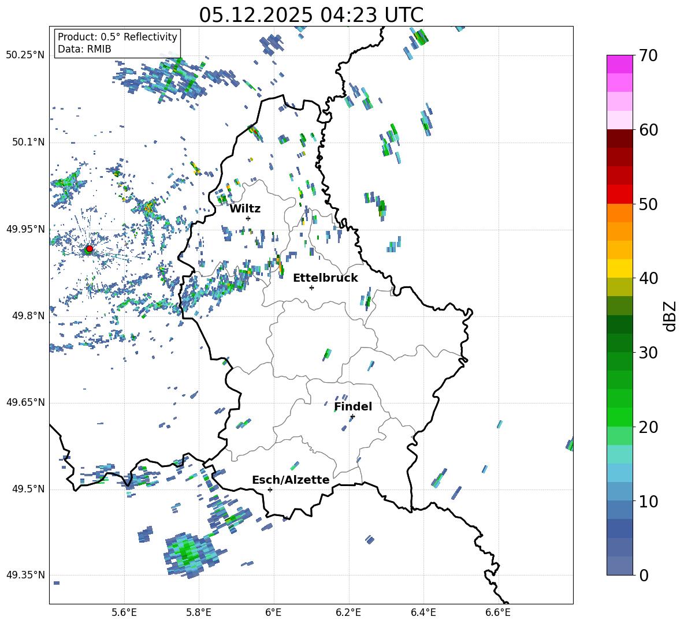This screenshot has width=684, height=624.
Task: Pick the magenta swatch at top of colorbar
Action: click(619, 64)
